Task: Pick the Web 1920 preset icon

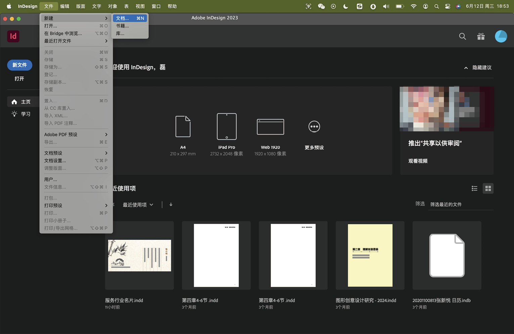Action: pyautogui.click(x=270, y=127)
